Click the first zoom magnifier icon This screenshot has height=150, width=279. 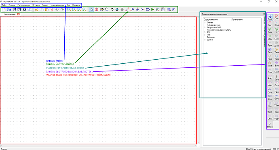tap(69, 10)
